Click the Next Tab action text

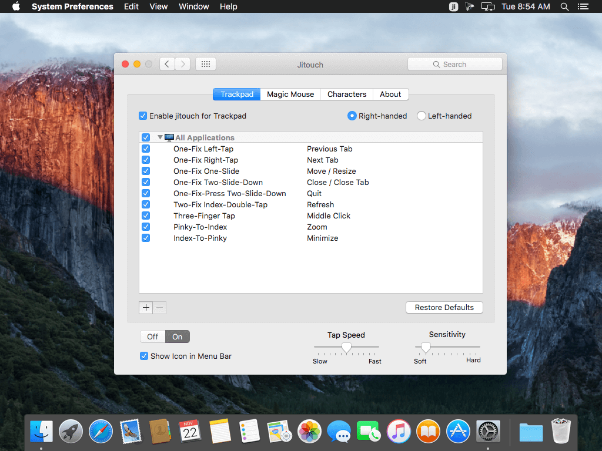(323, 160)
